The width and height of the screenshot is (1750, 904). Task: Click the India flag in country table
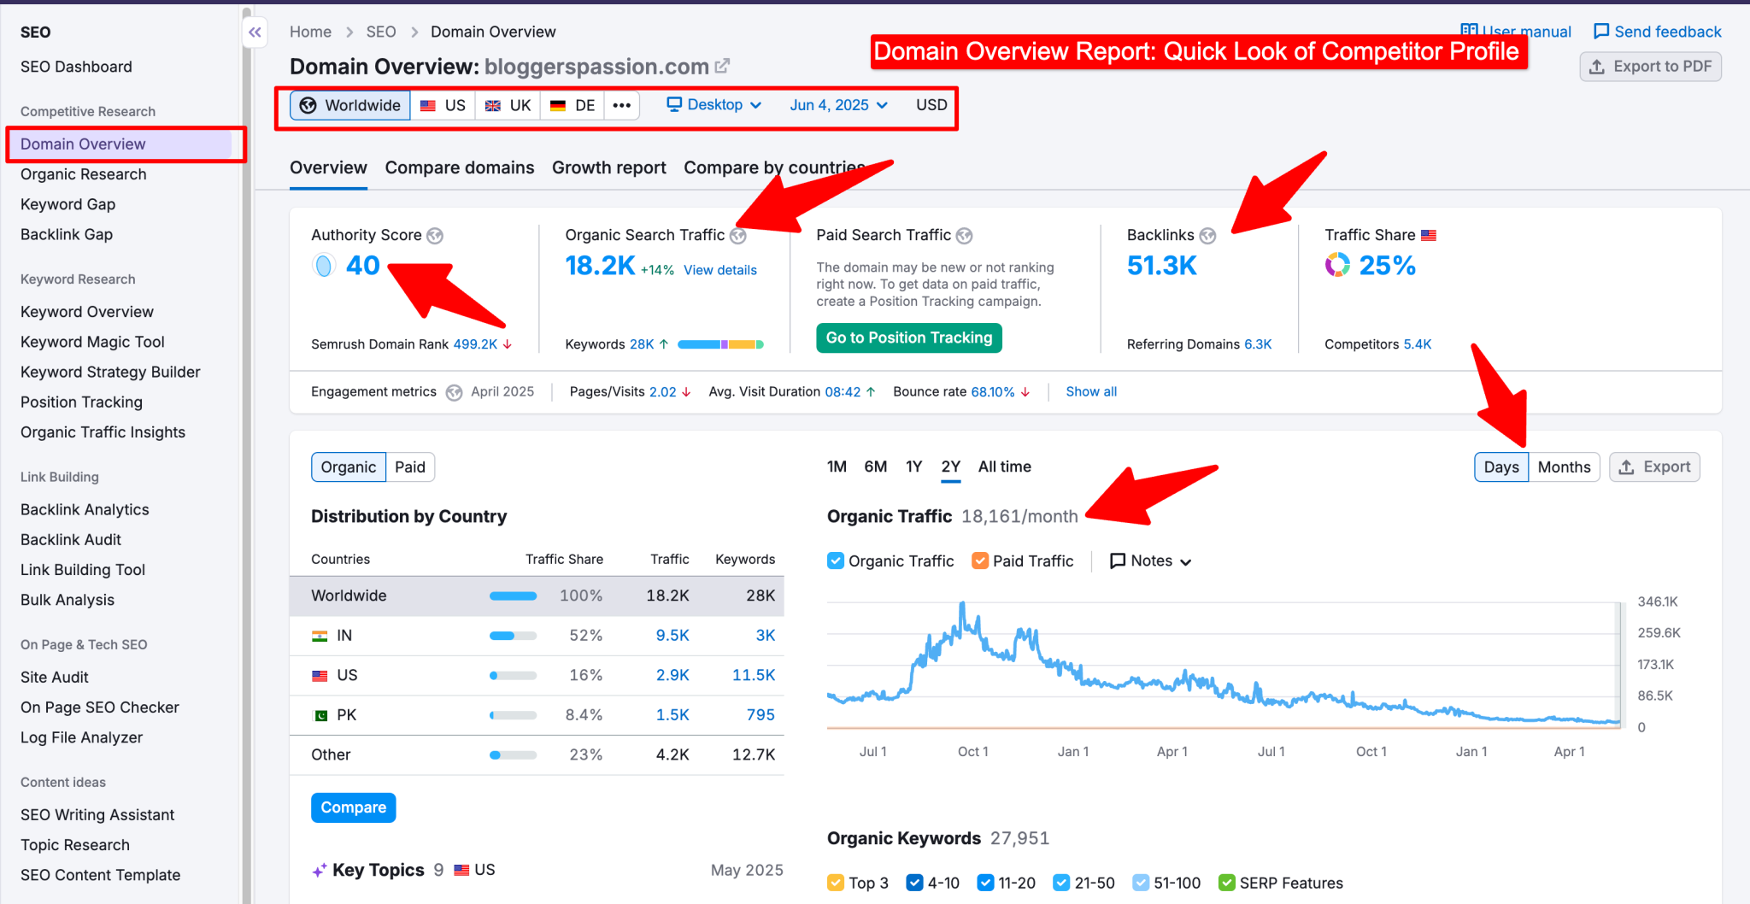pos(320,636)
